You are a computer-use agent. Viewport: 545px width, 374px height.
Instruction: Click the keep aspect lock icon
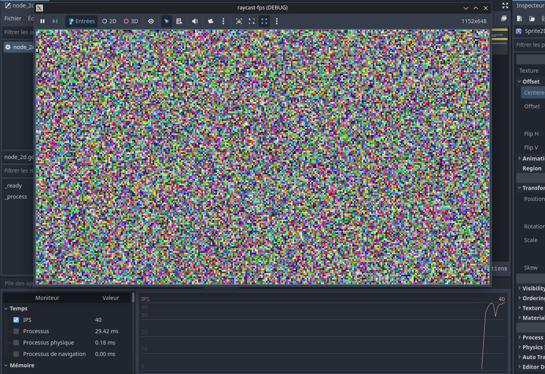[x=239, y=21]
